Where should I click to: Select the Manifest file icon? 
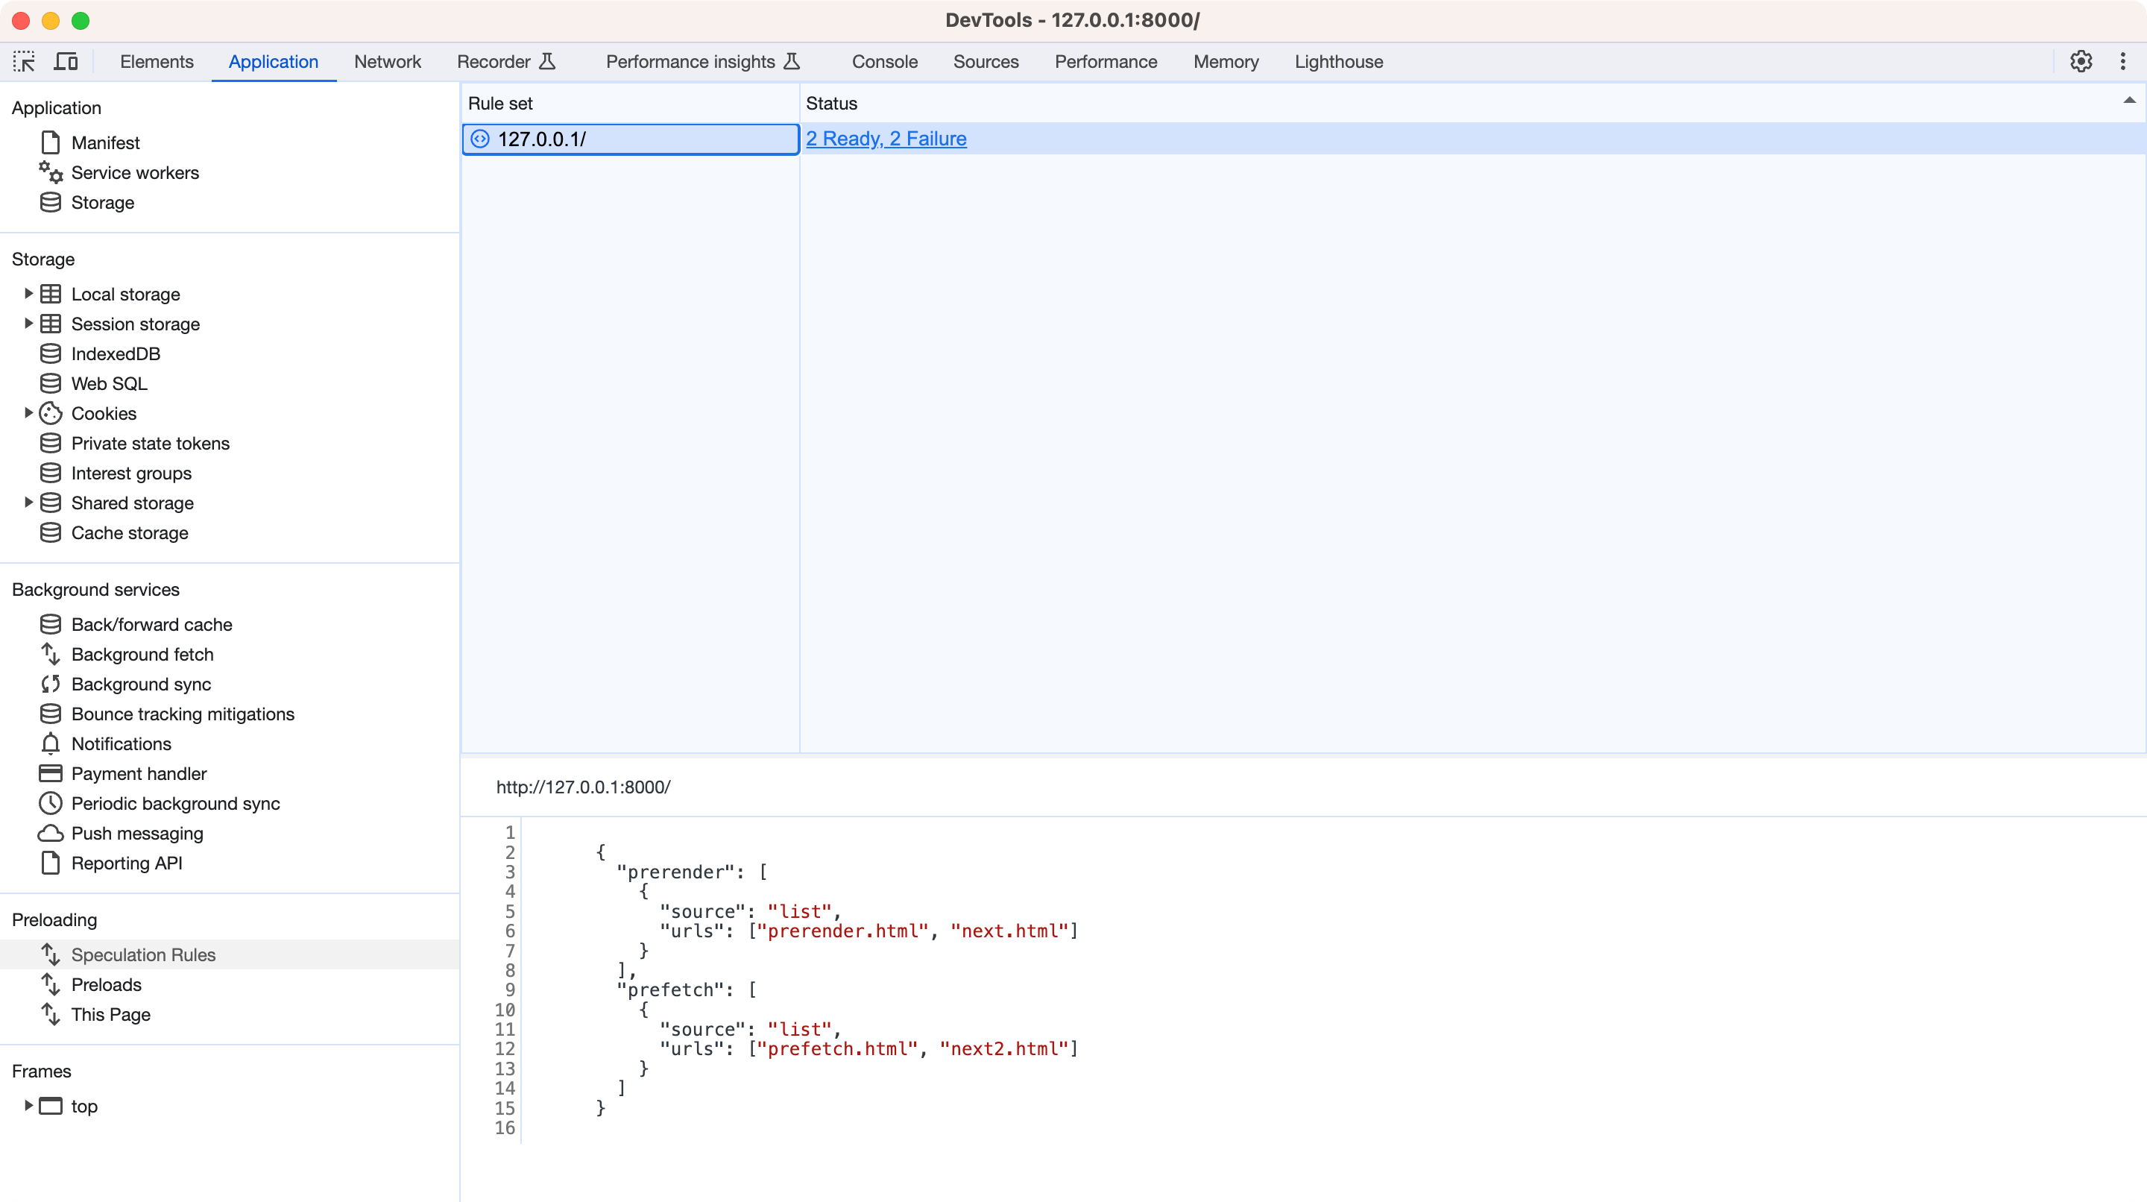coord(51,142)
